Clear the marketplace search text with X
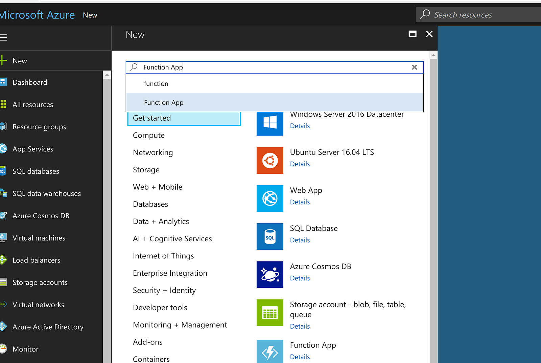Screen dimensions: 541x363 pyautogui.click(x=415, y=67)
